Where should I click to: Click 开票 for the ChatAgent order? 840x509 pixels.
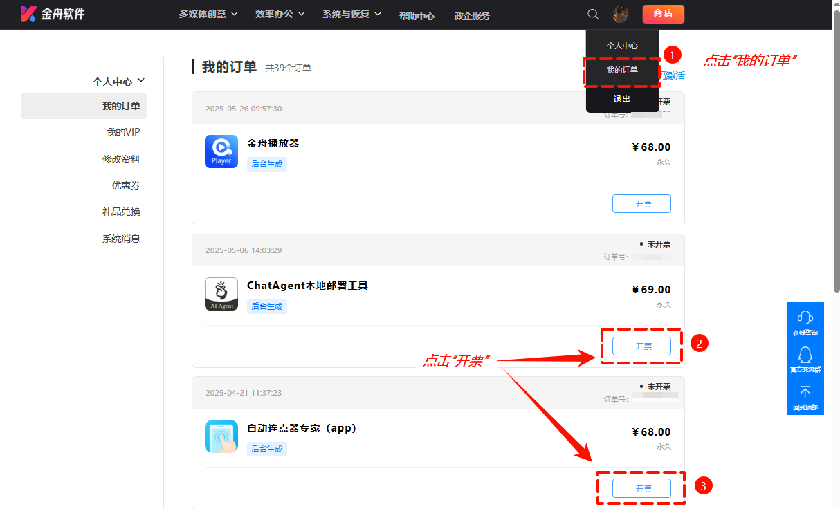tap(641, 346)
